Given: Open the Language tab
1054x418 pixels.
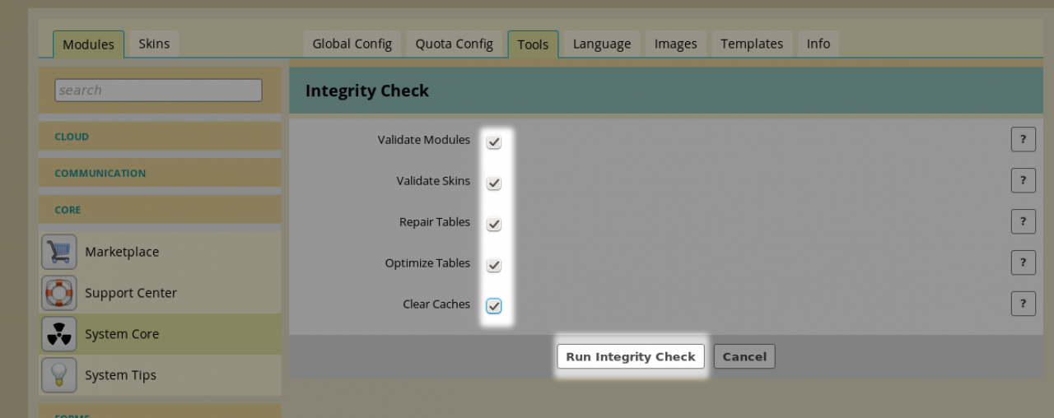Looking at the screenshot, I should [x=602, y=44].
